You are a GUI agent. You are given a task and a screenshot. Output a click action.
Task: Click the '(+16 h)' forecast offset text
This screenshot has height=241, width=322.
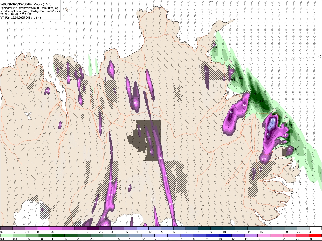(36, 18)
